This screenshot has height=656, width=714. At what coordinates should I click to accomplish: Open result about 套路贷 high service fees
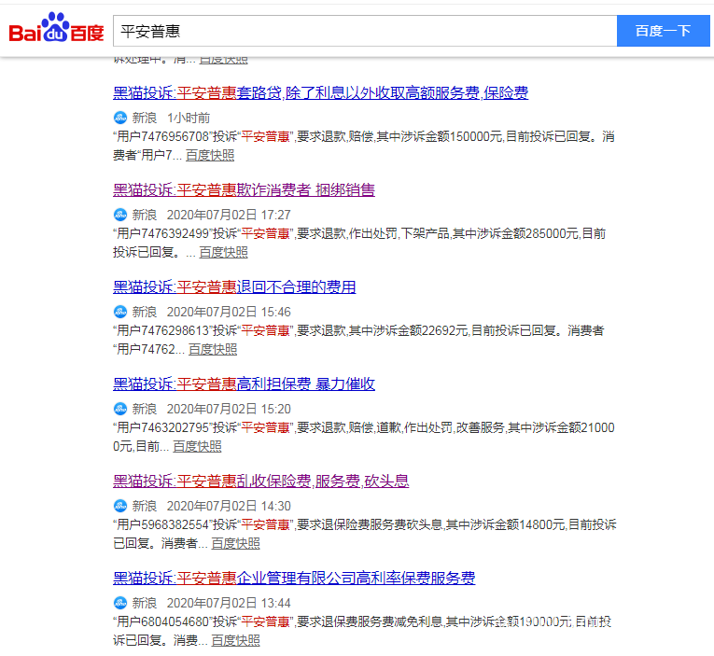[x=320, y=93]
